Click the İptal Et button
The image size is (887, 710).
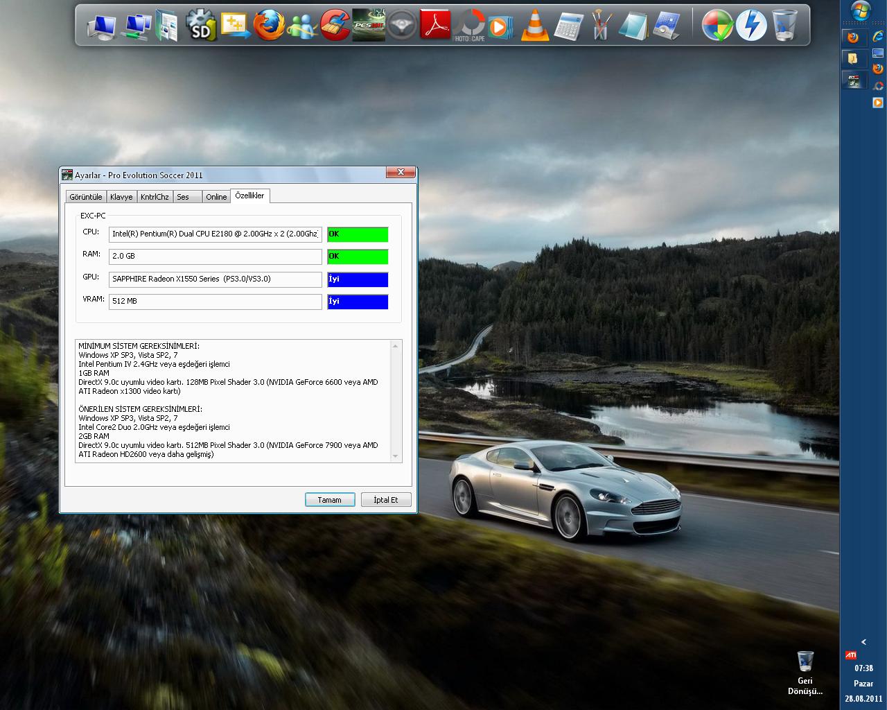coord(386,500)
